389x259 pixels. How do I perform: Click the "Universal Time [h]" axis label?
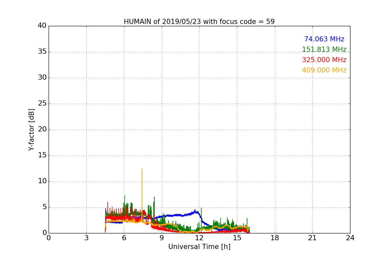199,247
